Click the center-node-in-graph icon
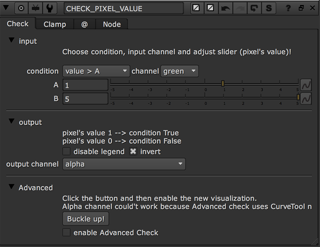320x247 pixels. [21, 8]
